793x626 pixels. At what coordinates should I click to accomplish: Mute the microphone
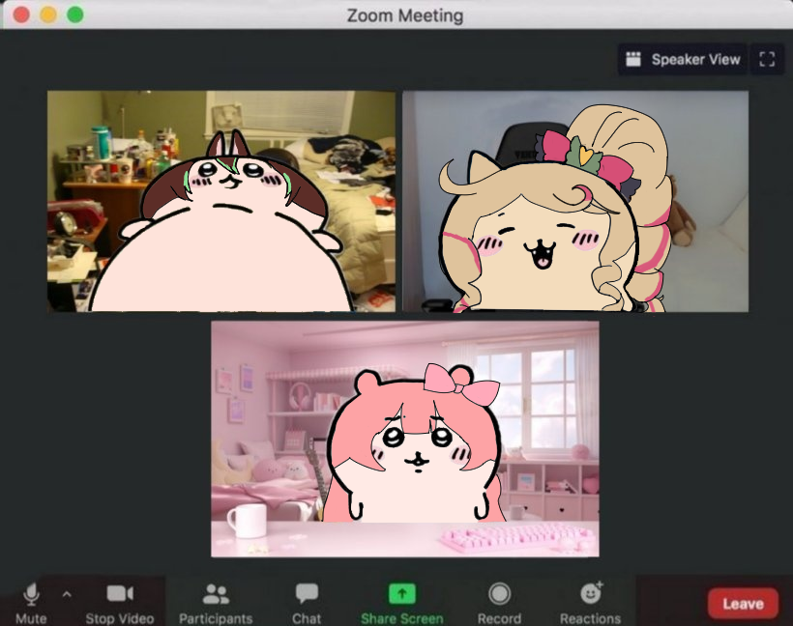(31, 603)
